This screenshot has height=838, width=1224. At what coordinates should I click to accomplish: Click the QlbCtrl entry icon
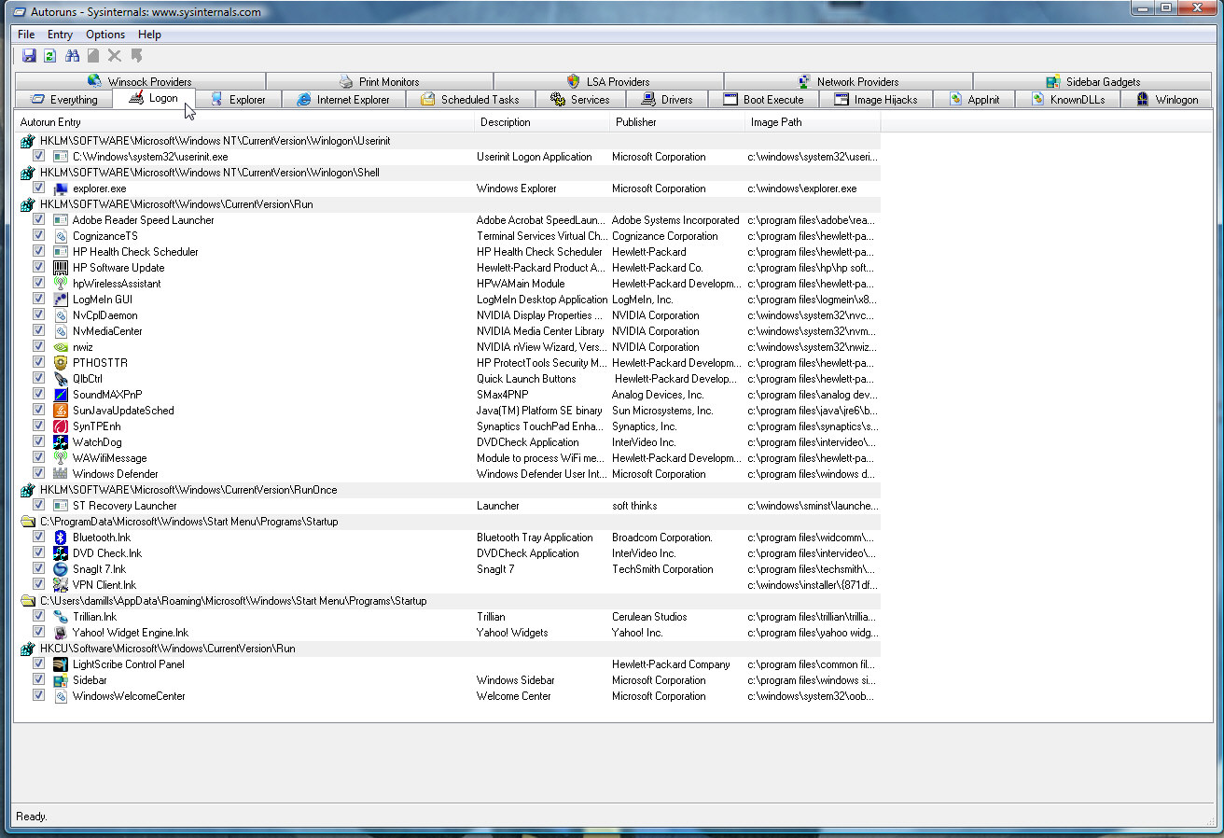[61, 379]
